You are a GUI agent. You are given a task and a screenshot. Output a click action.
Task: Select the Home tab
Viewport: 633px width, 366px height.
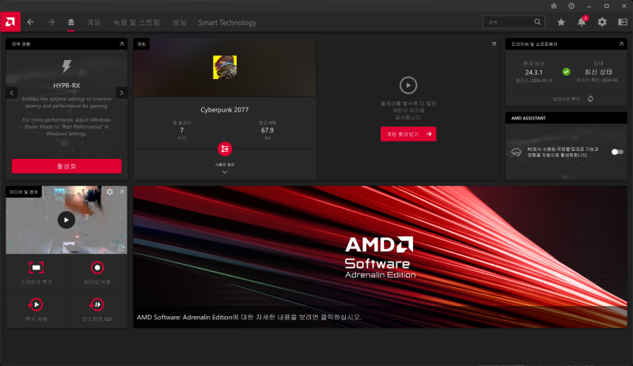pyautogui.click(x=71, y=22)
